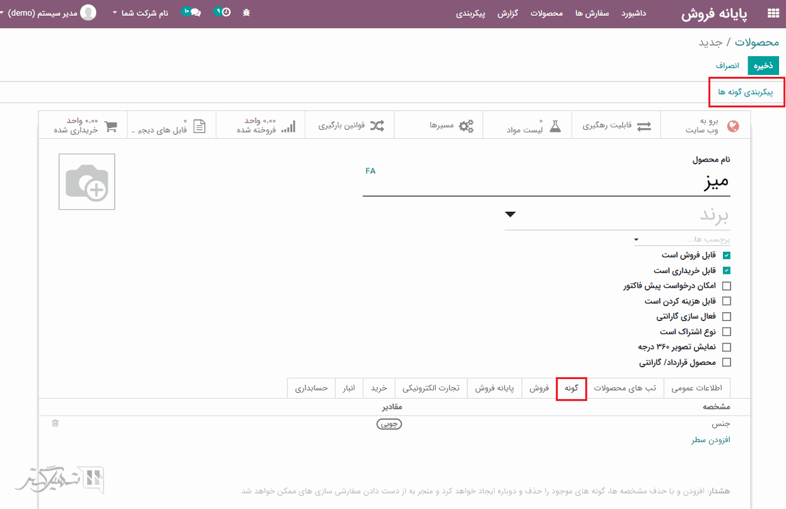Click the bug debug icon in top bar
The width and height of the screenshot is (786, 509).
tap(246, 13)
